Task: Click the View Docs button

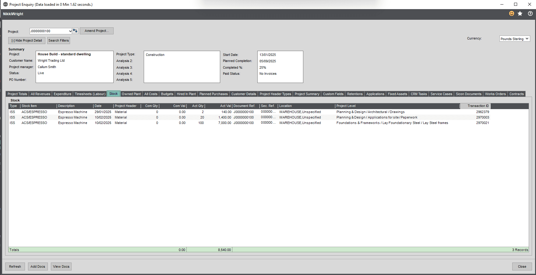Action: click(x=61, y=266)
